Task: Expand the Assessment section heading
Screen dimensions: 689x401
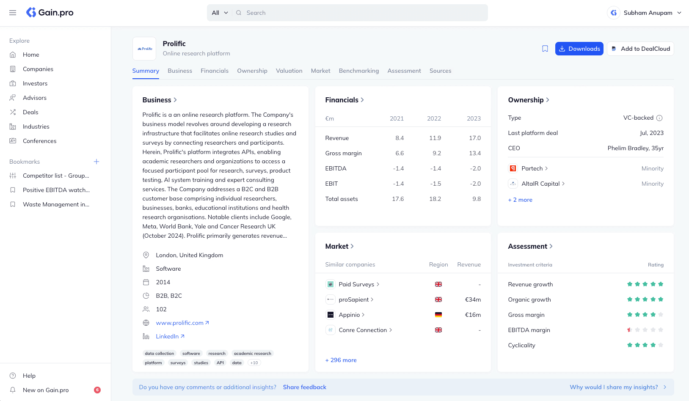Action: 530,246
